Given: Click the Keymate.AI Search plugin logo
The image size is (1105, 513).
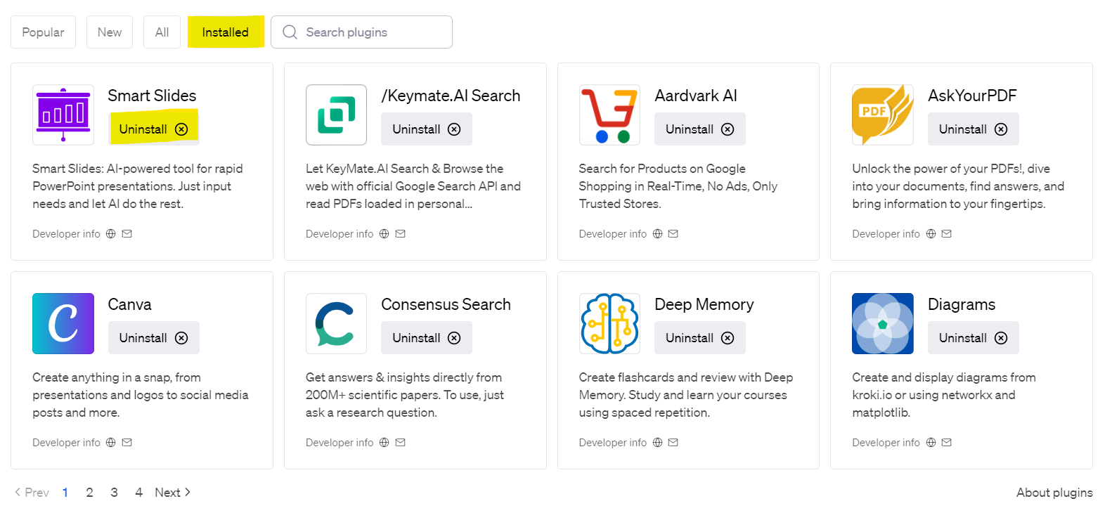Looking at the screenshot, I should coord(337,115).
